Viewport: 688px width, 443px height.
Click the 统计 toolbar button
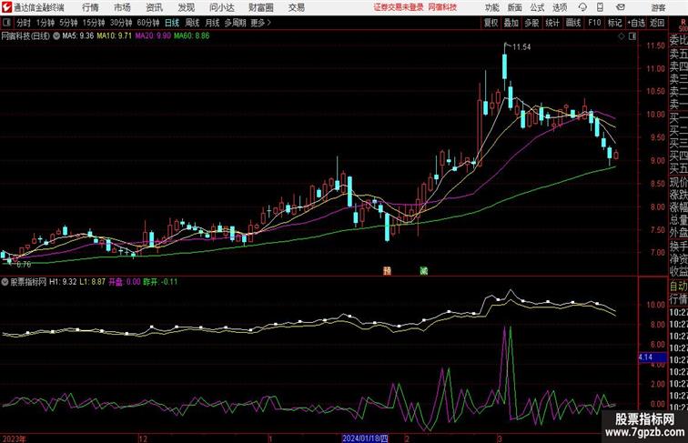tap(552, 23)
